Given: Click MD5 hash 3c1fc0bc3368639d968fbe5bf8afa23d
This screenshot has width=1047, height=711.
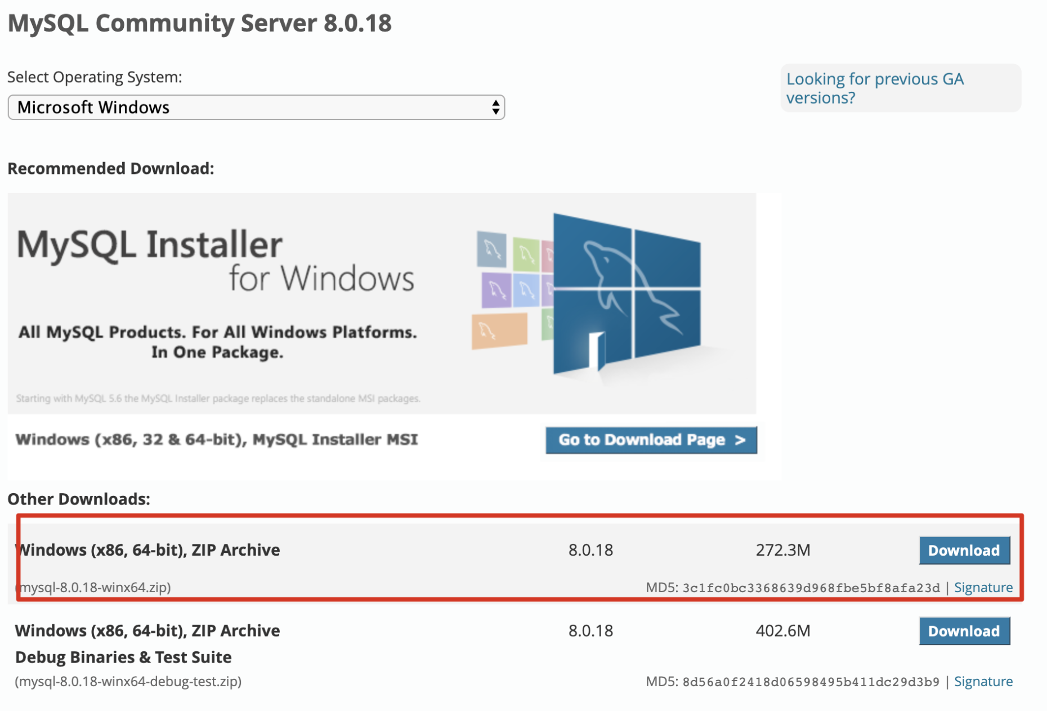Looking at the screenshot, I should (811, 588).
